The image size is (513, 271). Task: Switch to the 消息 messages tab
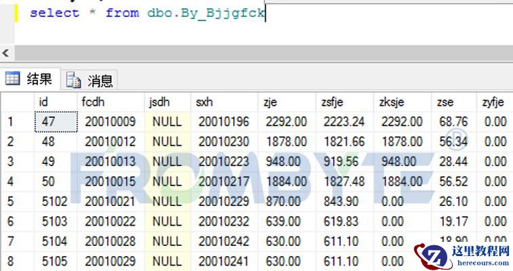89,80
